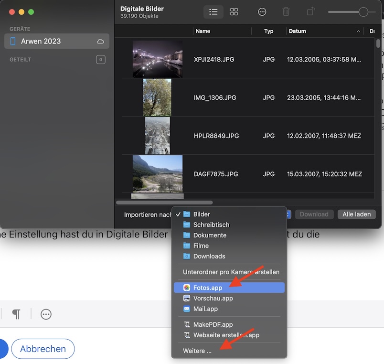The width and height of the screenshot is (384, 364).
Task: Adjust the thumbnail size slider
Action: click(363, 12)
